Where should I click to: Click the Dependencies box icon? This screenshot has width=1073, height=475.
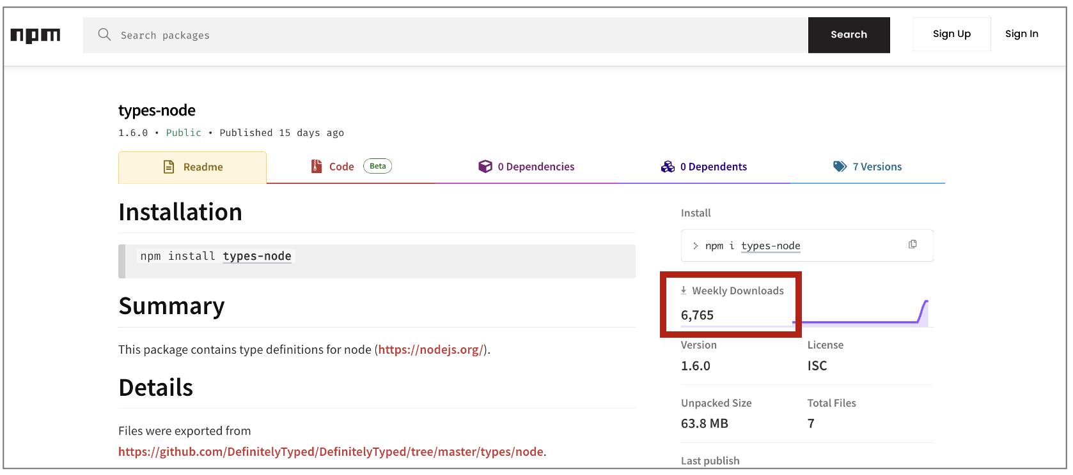(x=485, y=167)
